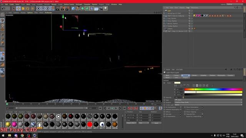
Task: Adjust the Value brightness slider bar
Action: (x=213, y=95)
